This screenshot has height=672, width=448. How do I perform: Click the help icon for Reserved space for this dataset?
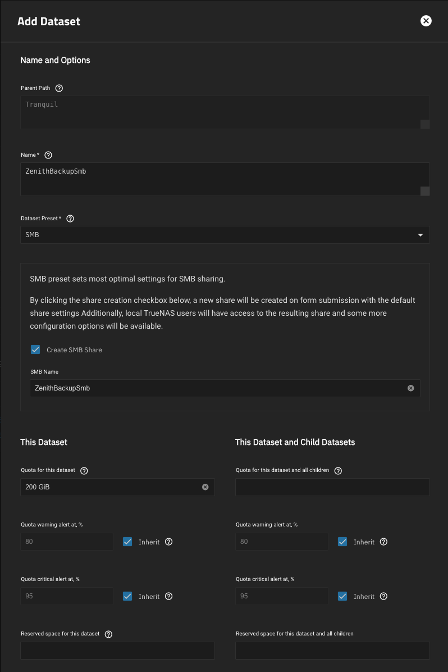click(x=108, y=634)
